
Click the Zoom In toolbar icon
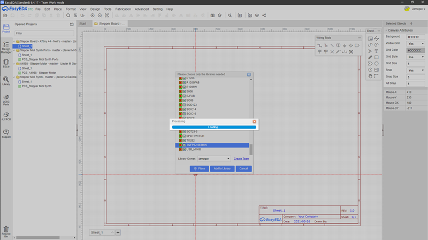tap(93, 16)
